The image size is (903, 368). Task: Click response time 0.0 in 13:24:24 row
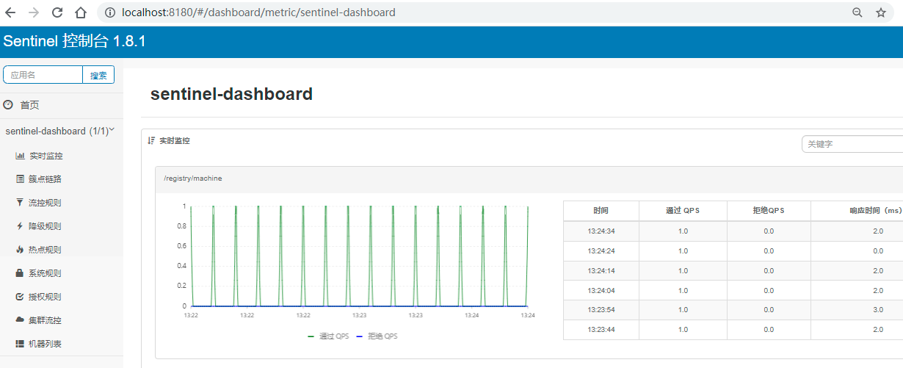click(878, 250)
